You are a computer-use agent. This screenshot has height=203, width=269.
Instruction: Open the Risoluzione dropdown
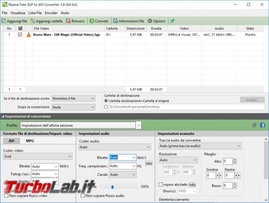coord(178,160)
